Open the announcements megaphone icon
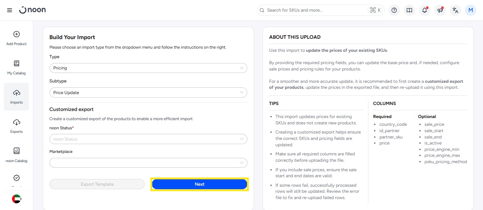 click(x=440, y=10)
